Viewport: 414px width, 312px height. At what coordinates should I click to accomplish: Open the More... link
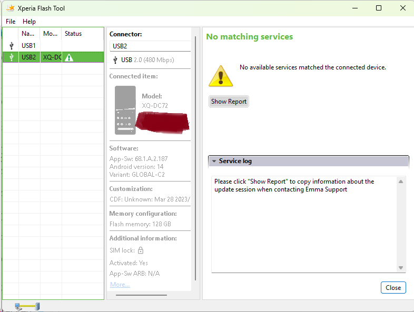coord(120,285)
